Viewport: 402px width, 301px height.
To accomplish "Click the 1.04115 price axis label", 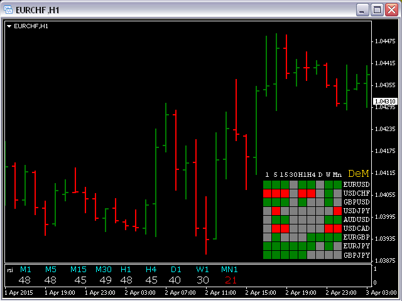I will pyautogui.click(x=385, y=173).
